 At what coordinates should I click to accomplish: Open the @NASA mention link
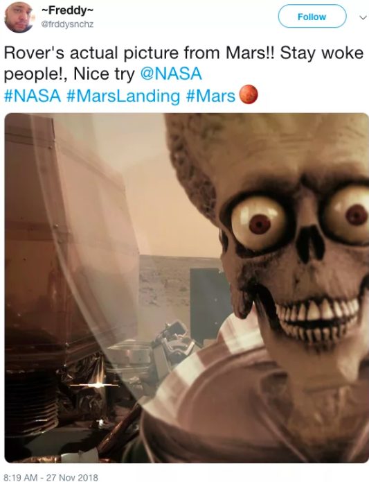point(171,74)
